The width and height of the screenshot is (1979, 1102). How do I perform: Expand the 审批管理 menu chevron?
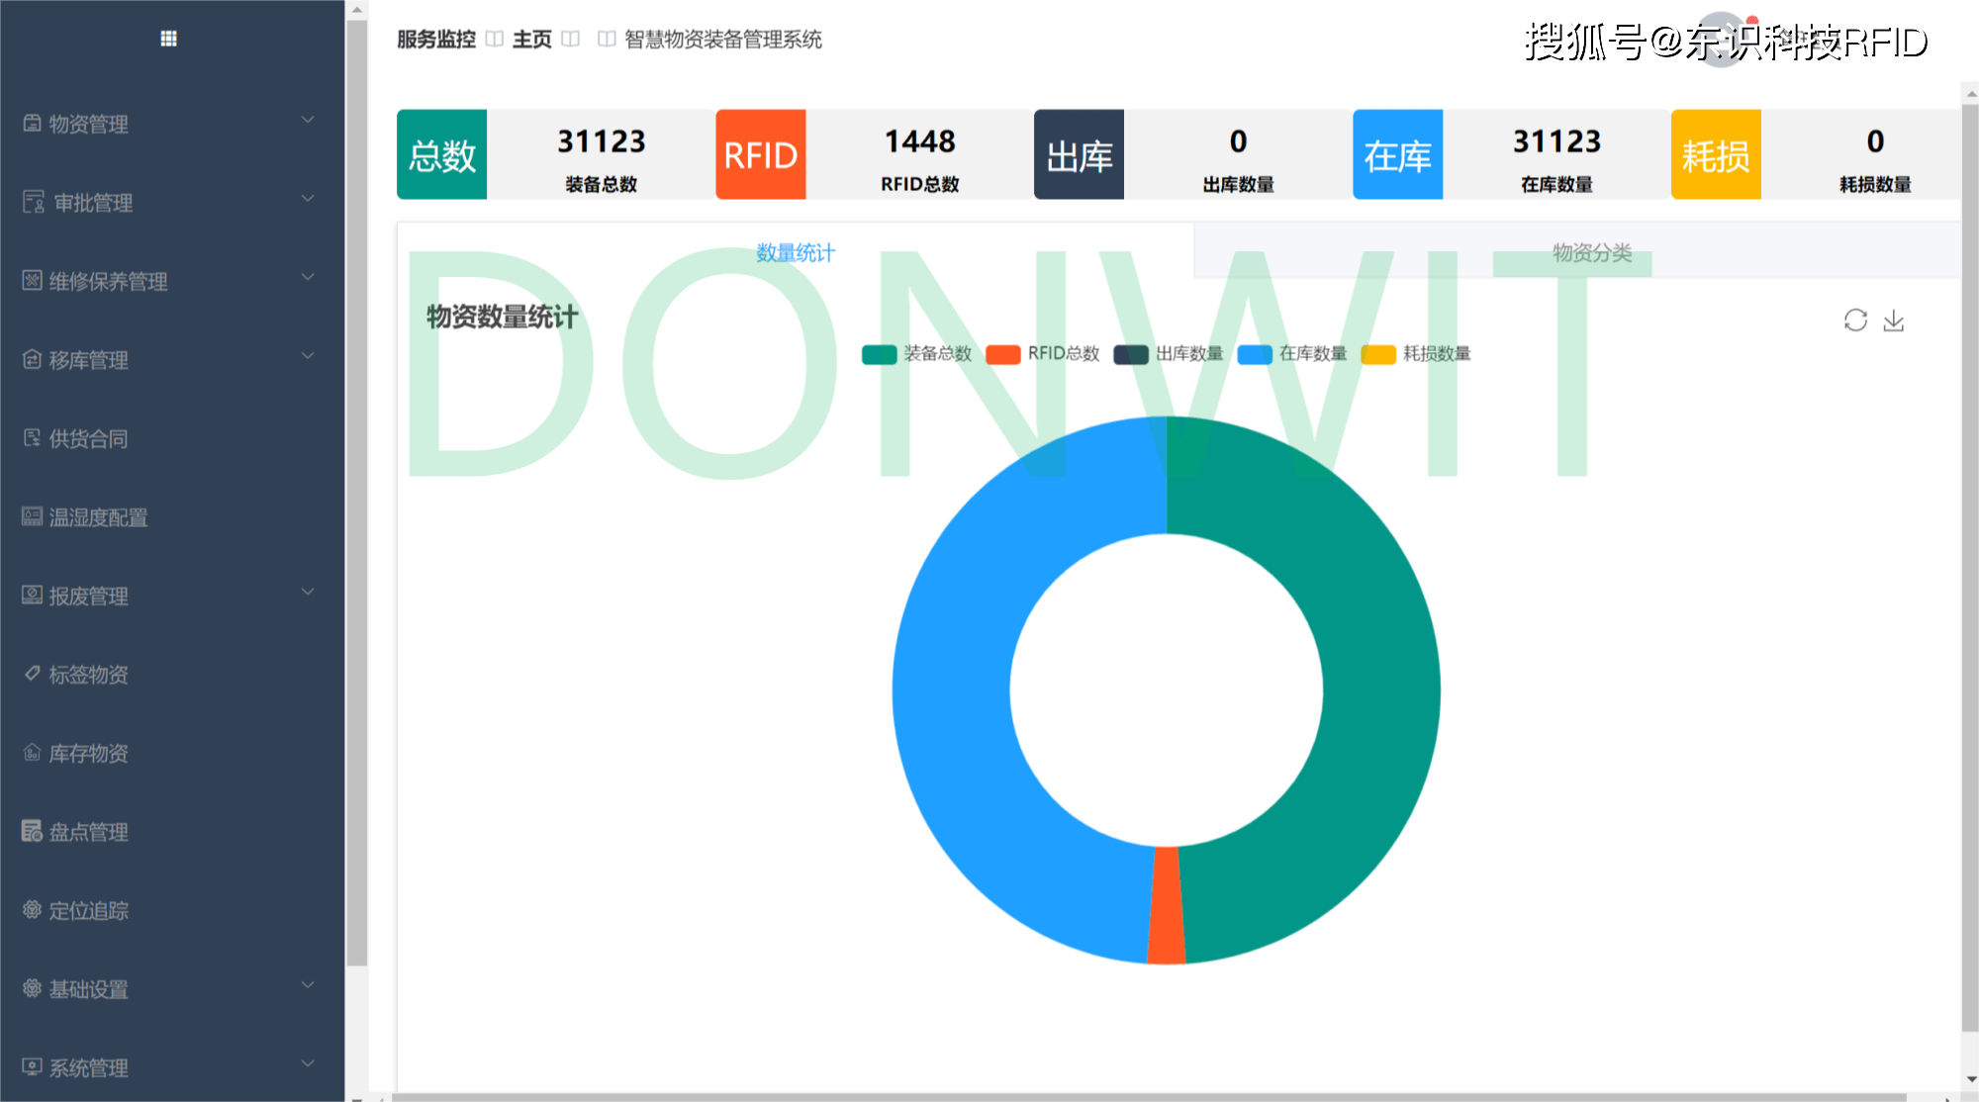308,199
